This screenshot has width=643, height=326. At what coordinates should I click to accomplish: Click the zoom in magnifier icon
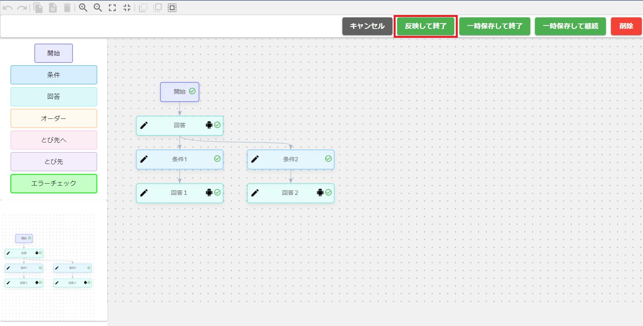(83, 8)
